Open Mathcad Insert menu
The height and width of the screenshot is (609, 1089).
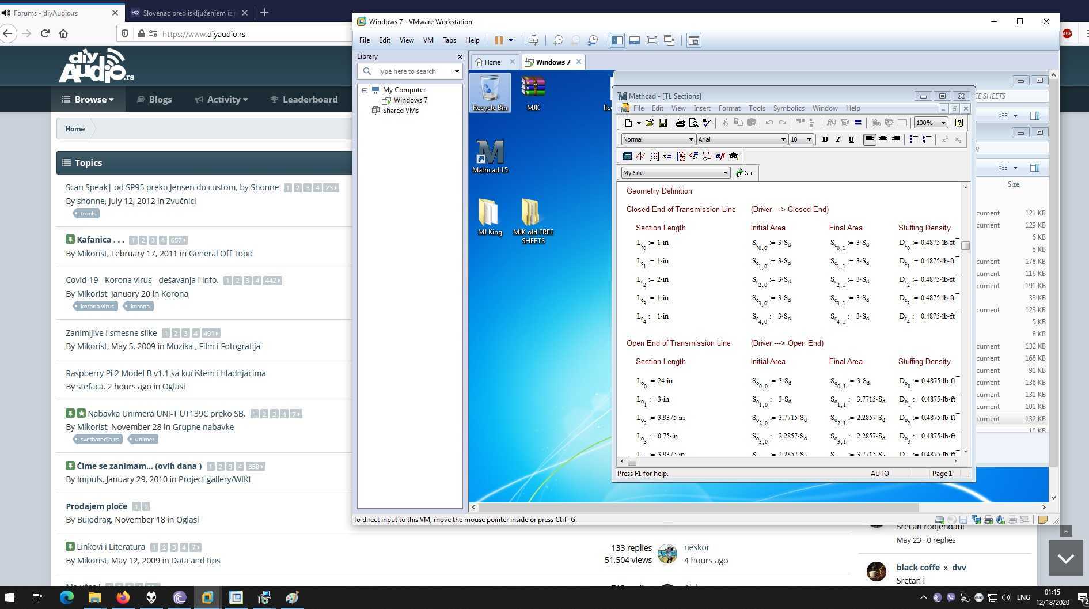pos(701,108)
